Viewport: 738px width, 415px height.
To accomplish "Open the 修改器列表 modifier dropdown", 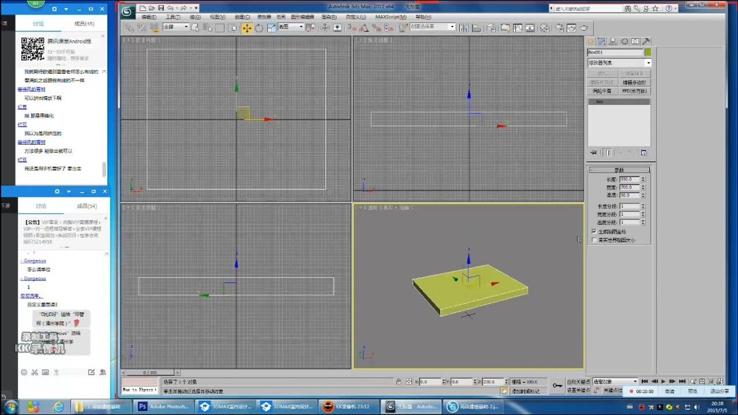I will (618, 63).
